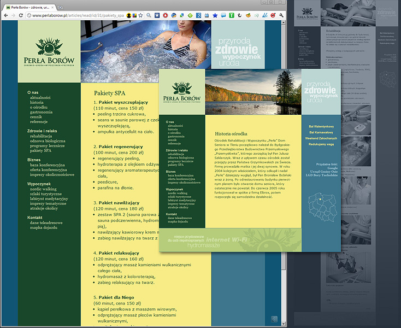The height and width of the screenshot is (328, 401).
Task: Click the solid blue star extension icon
Action: click(x=215, y=15)
